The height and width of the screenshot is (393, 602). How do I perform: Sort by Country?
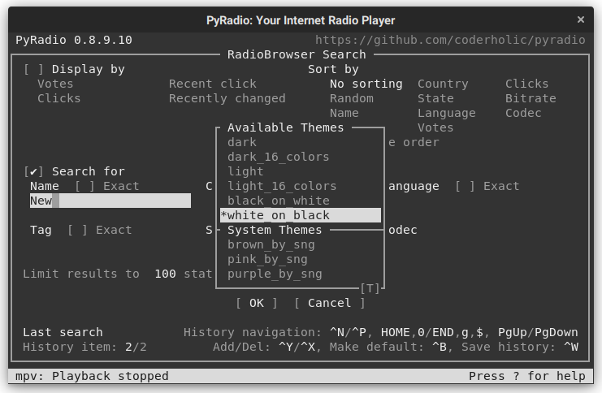pos(443,84)
